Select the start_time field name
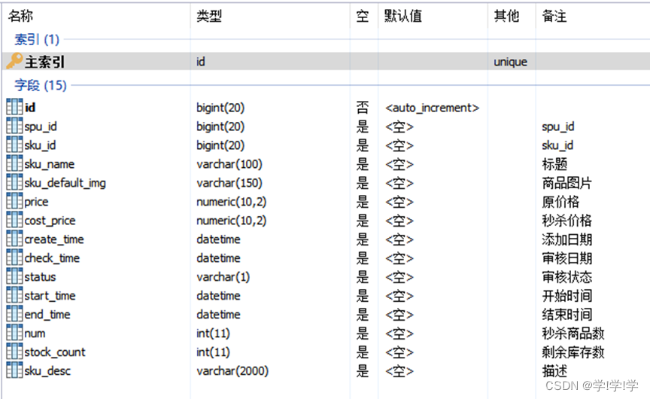 click(50, 296)
